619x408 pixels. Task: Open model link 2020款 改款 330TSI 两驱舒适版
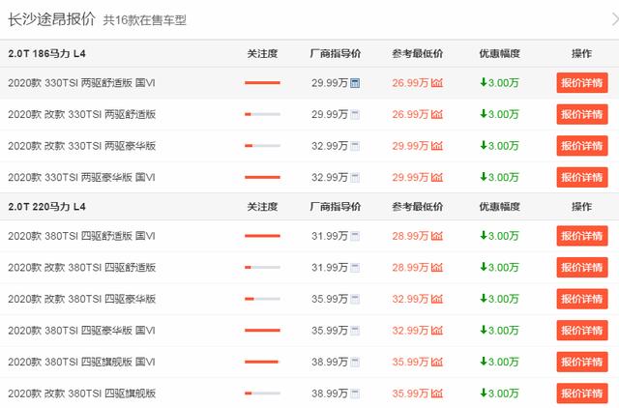click(81, 114)
